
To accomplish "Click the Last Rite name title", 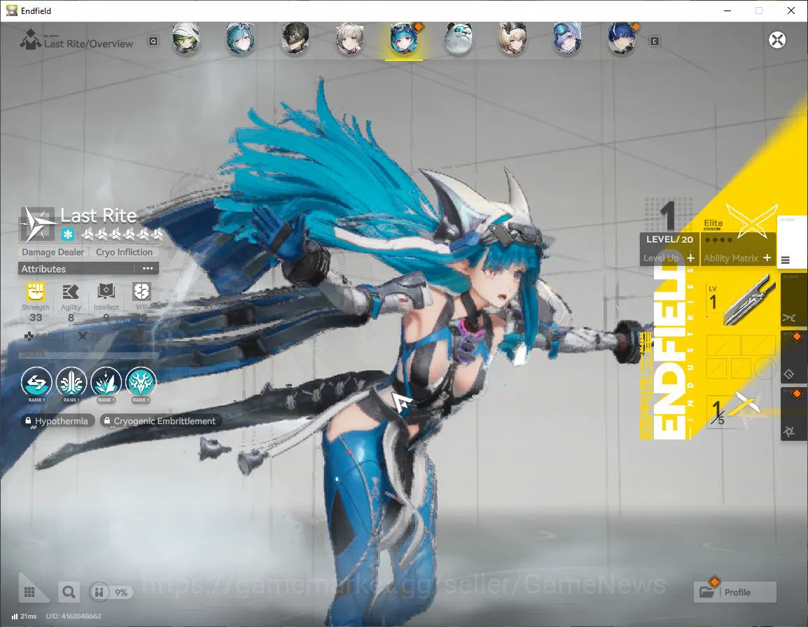I will coord(99,216).
